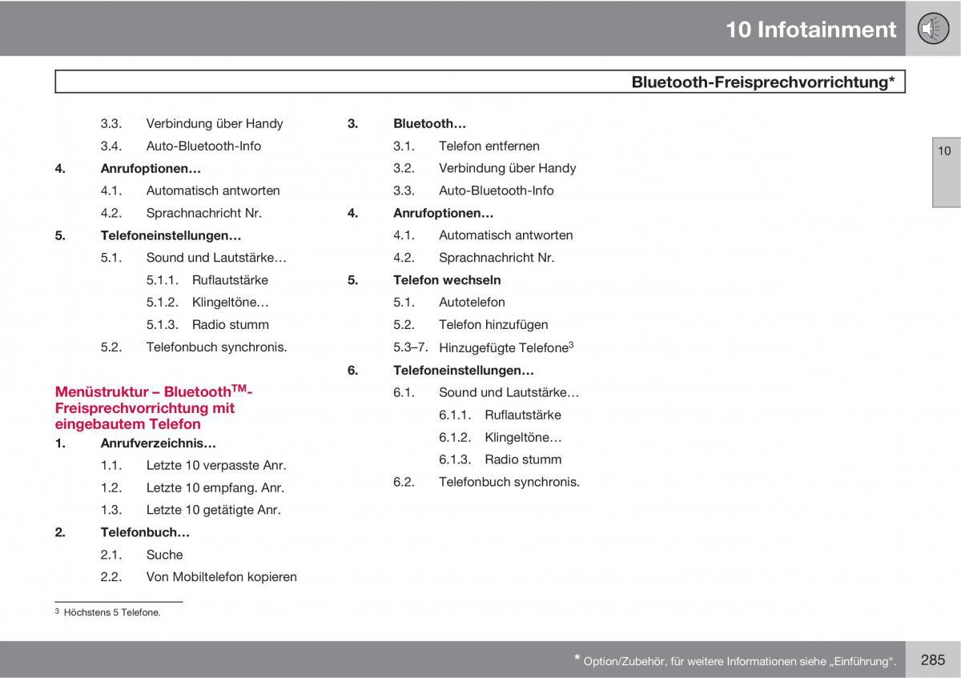Click entry '5.1.1. Ruflautstärke'

point(207,280)
